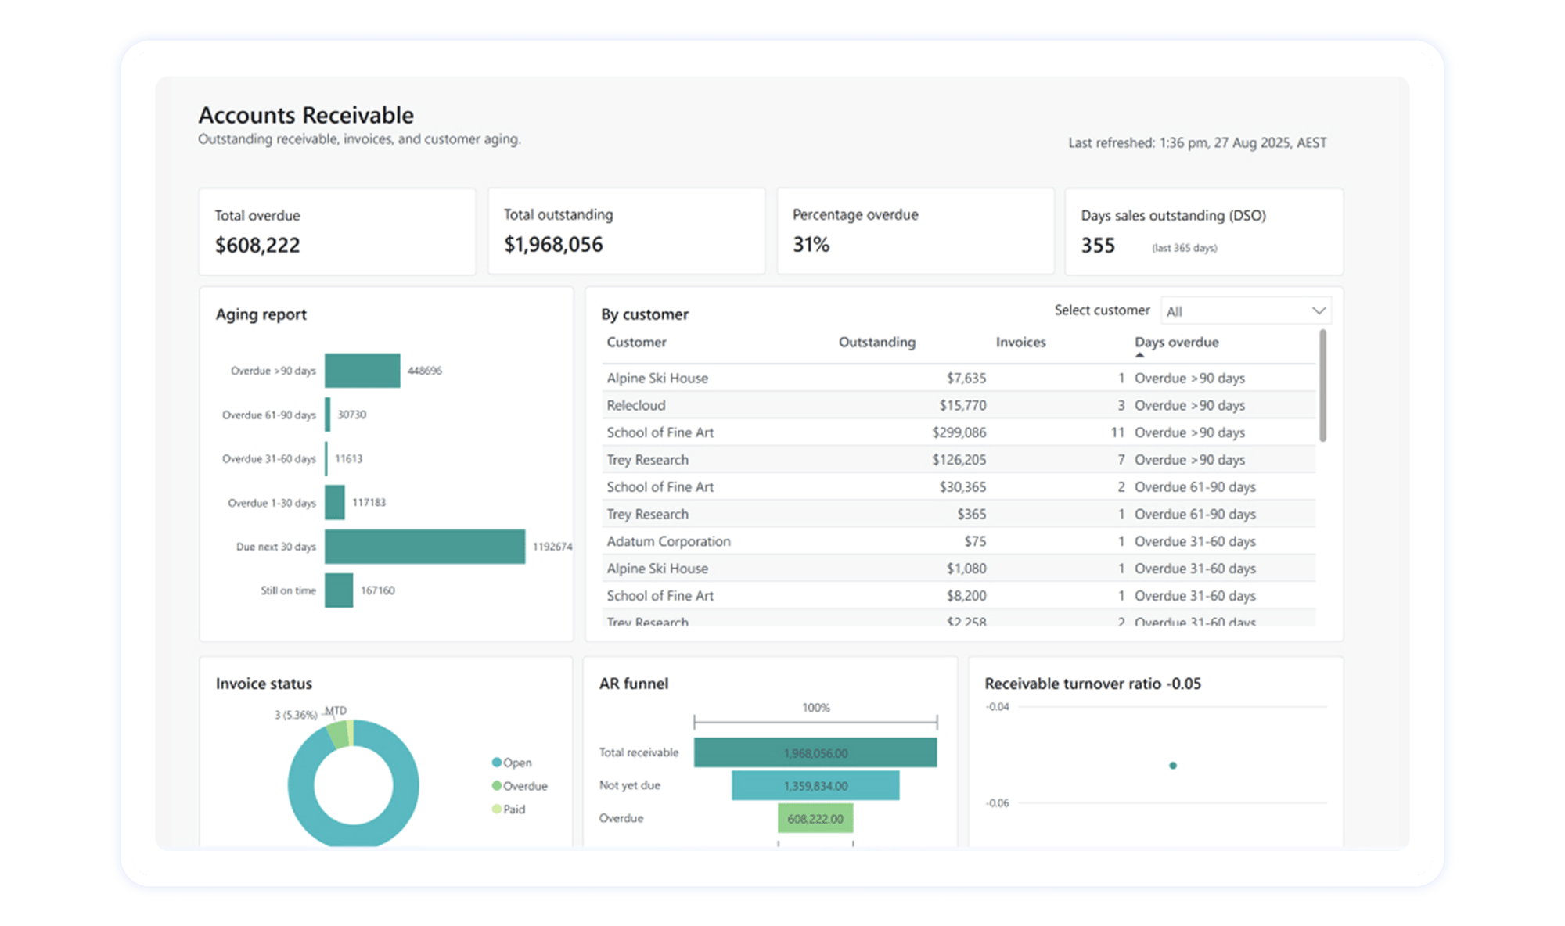Image resolution: width=1565 pixels, height=926 pixels.
Task: Click the dropdown chevron next to All
Action: coord(1318,310)
